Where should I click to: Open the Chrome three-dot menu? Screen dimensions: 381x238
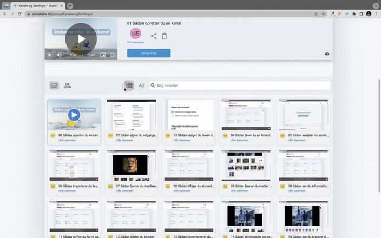tap(376, 14)
